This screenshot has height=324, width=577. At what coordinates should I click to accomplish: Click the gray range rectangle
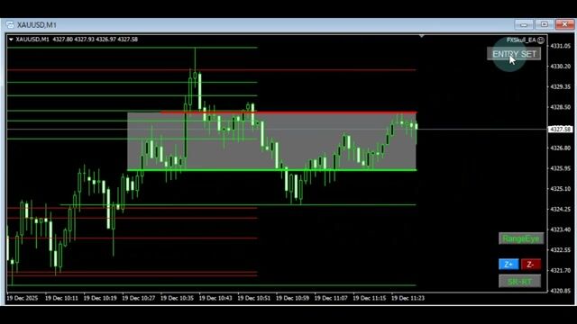(x=271, y=141)
